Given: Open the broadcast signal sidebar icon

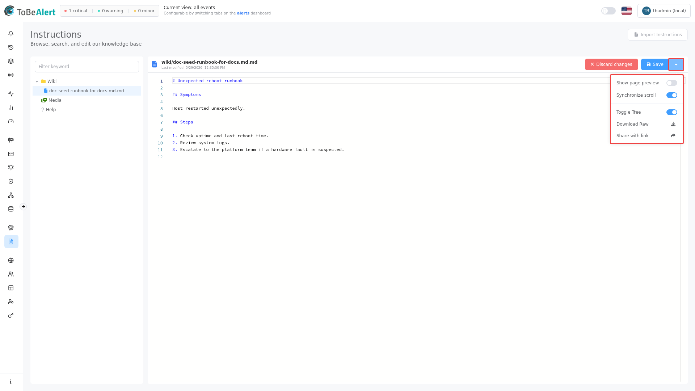Looking at the screenshot, I should click(11, 75).
